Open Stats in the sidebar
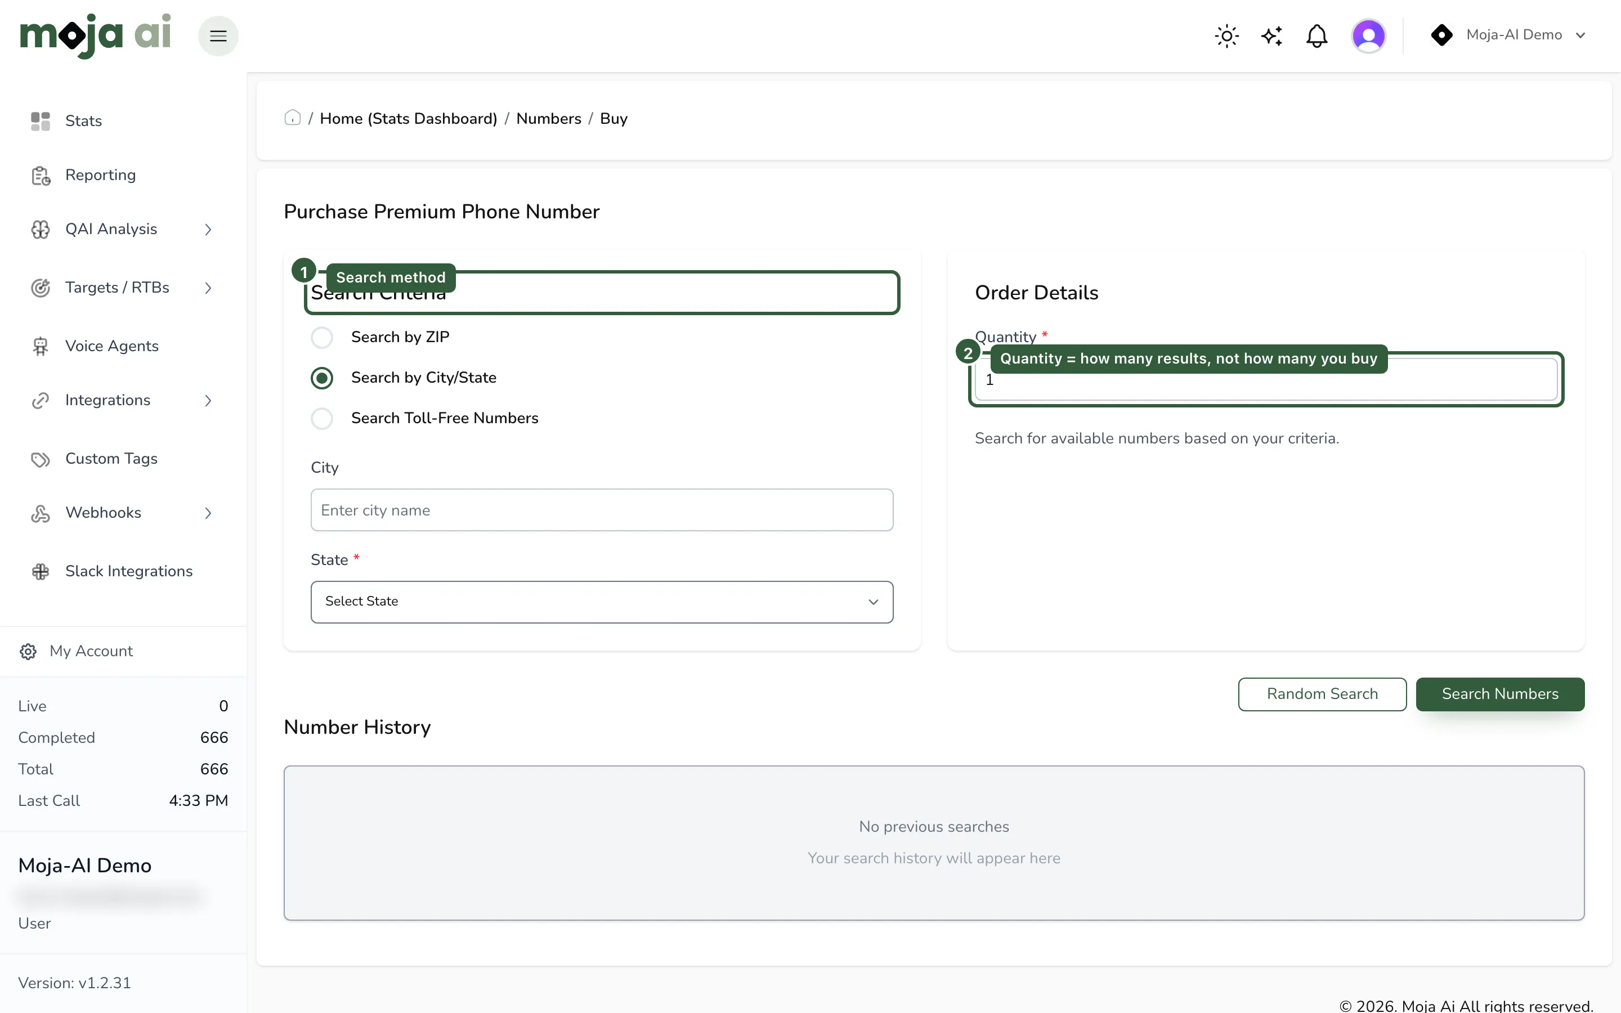 84,121
